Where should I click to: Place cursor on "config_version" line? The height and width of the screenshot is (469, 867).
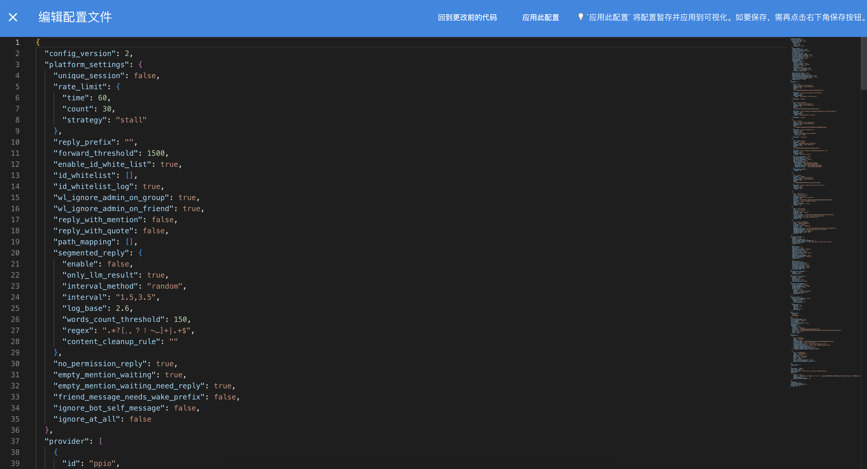(81, 54)
